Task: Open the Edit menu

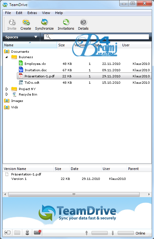Action: pyautogui.click(x=19, y=13)
